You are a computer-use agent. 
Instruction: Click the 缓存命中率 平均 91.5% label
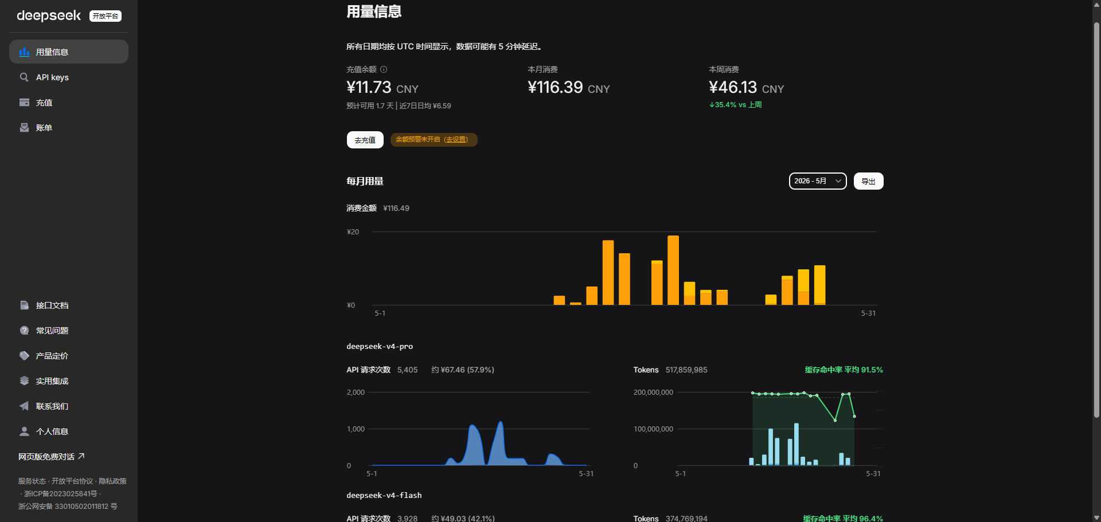tap(844, 370)
